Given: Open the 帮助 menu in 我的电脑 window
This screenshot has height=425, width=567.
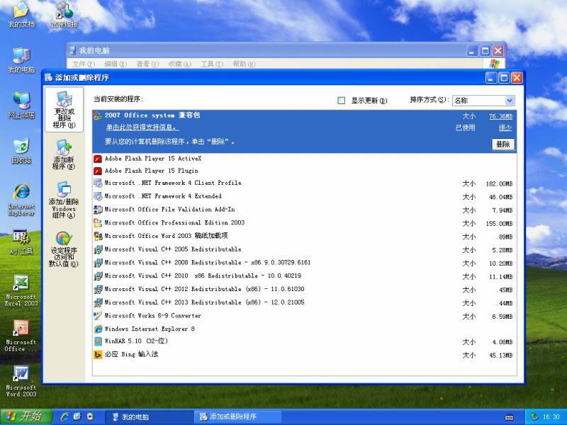Looking at the screenshot, I should tap(244, 64).
